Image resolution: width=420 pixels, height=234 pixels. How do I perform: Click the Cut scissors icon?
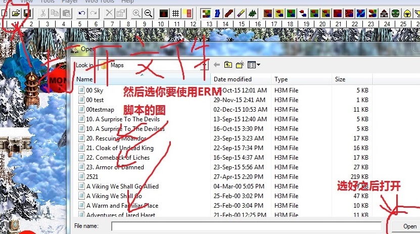43,13
